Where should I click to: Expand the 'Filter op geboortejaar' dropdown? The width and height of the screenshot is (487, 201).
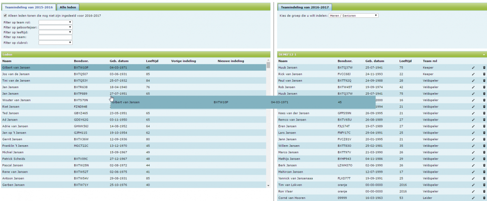point(56,27)
